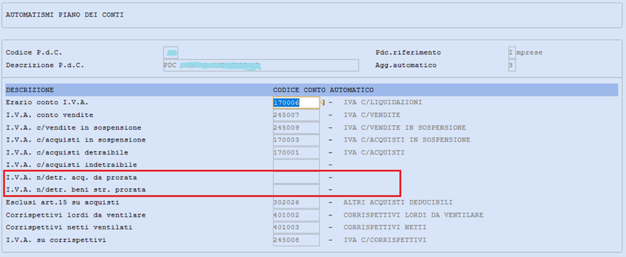Click the empty I.V.A. n/detr. beni str. prorata field
This screenshot has width=626, height=257.
coord(296,190)
